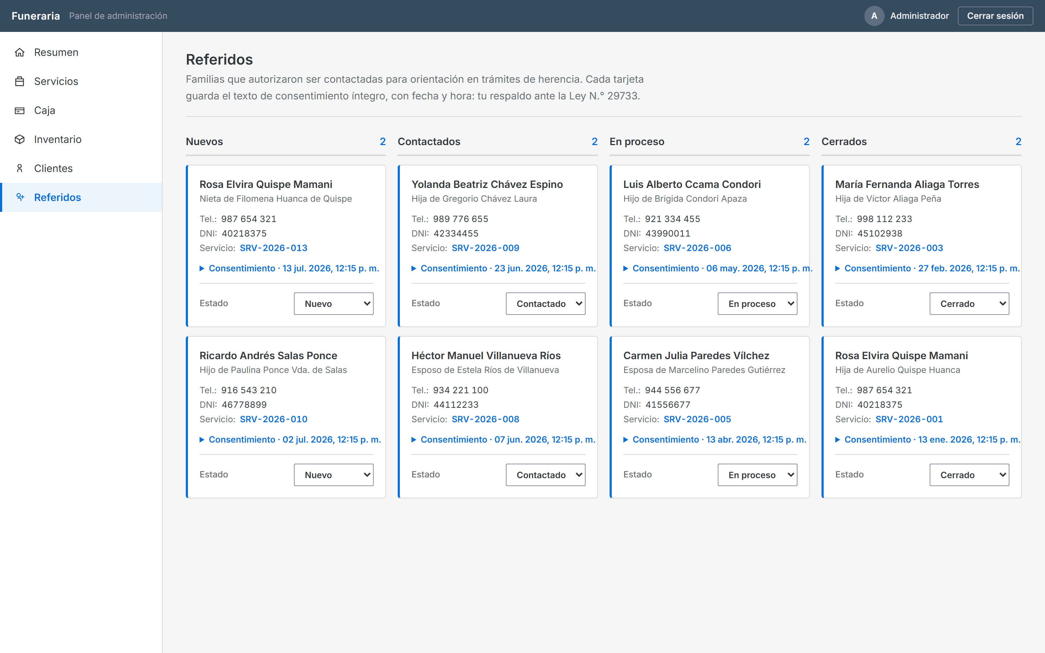Click the Caja card icon
Image resolution: width=1045 pixels, height=653 pixels.
pyautogui.click(x=20, y=110)
